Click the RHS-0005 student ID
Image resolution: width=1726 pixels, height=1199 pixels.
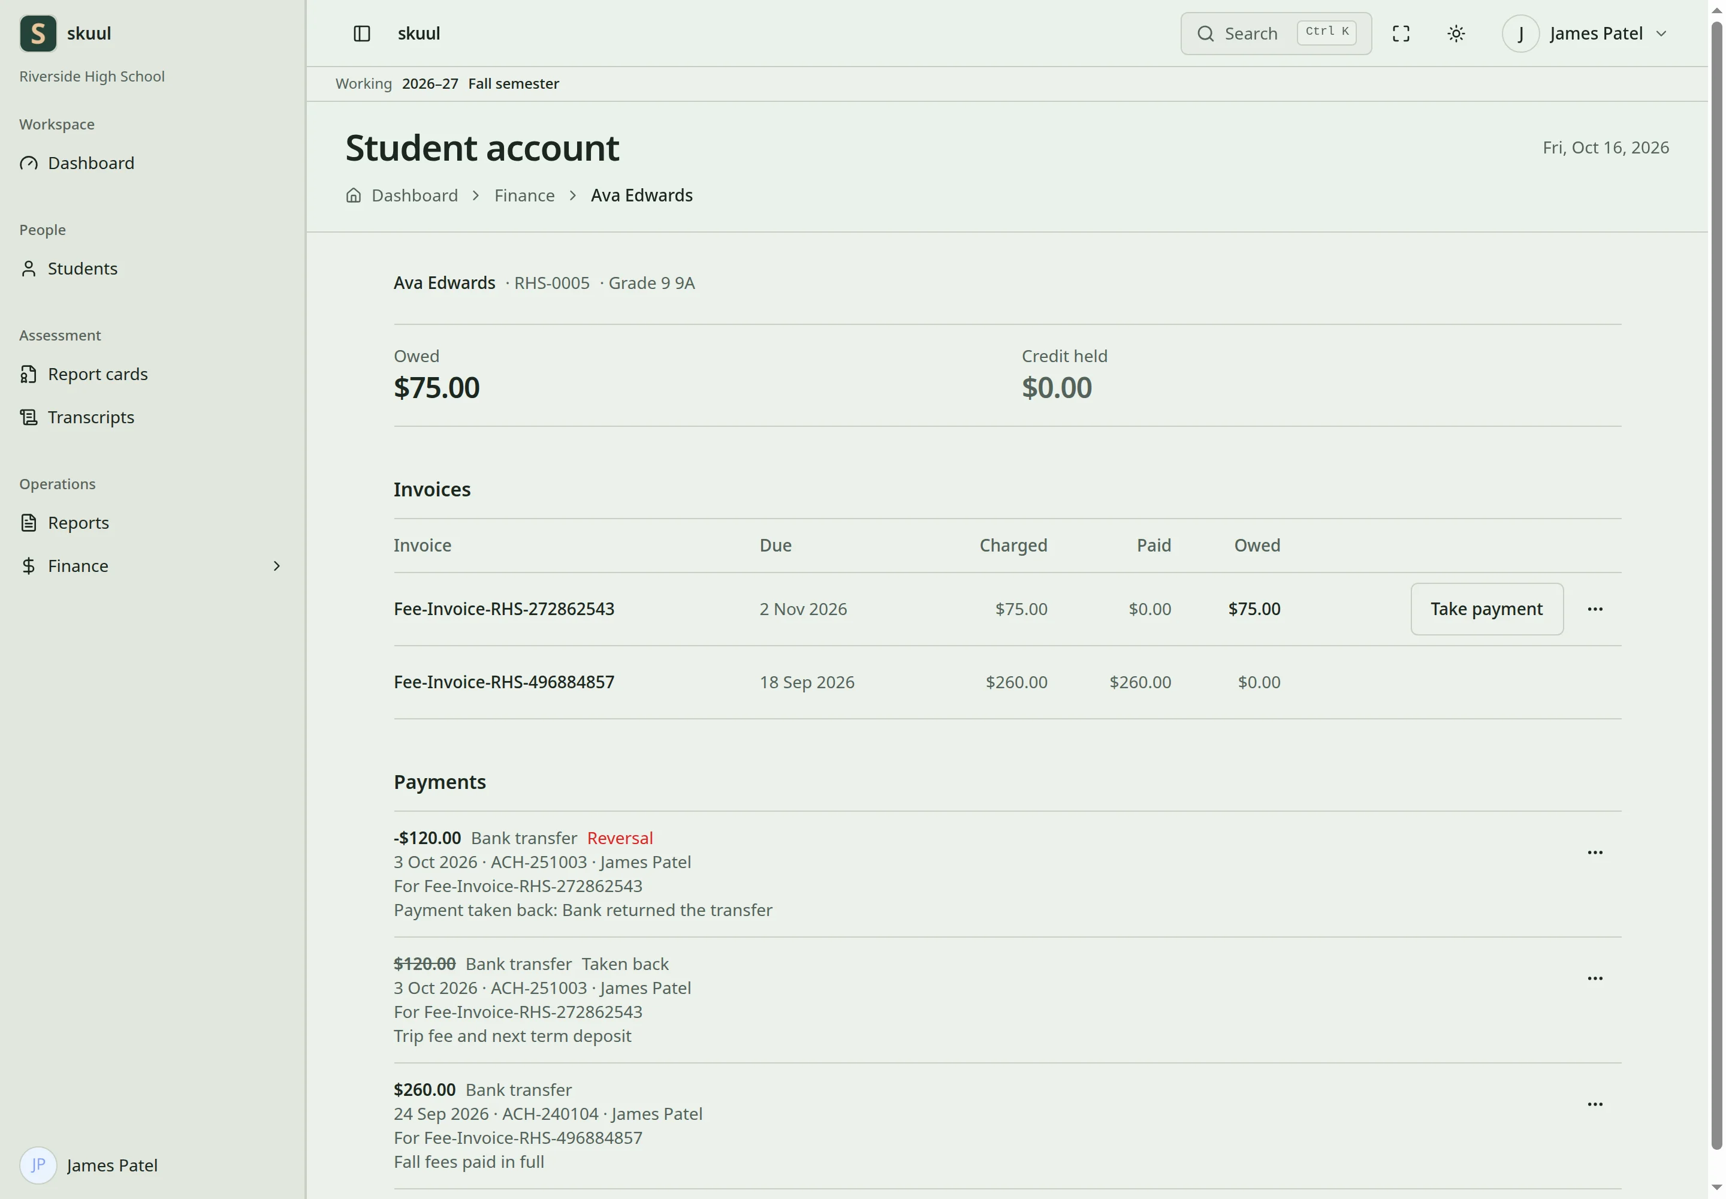(551, 283)
